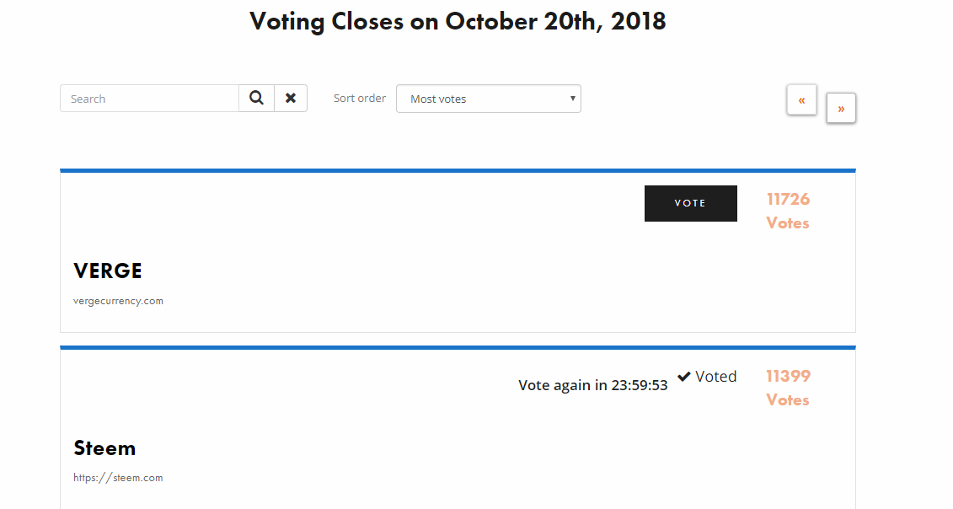Open the https://steem.com link
Image resolution: width=953 pixels, height=509 pixels.
pos(118,477)
